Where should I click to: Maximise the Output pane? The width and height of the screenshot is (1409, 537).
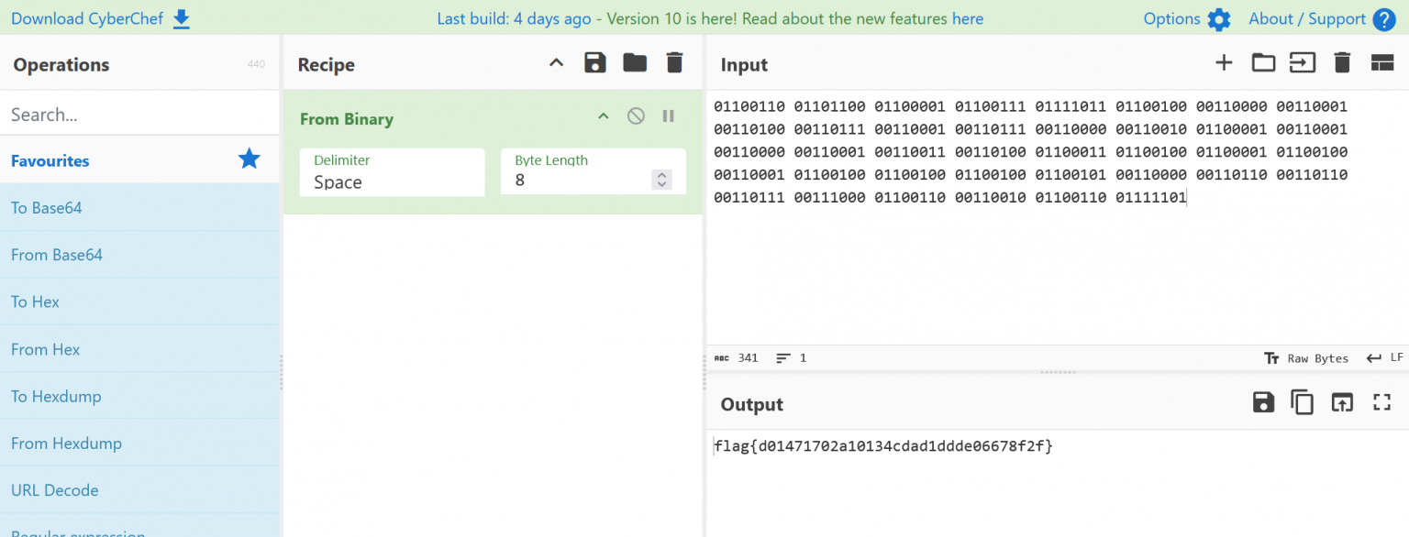1381,402
